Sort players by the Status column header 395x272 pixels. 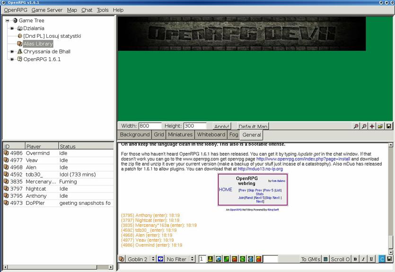(x=86, y=146)
